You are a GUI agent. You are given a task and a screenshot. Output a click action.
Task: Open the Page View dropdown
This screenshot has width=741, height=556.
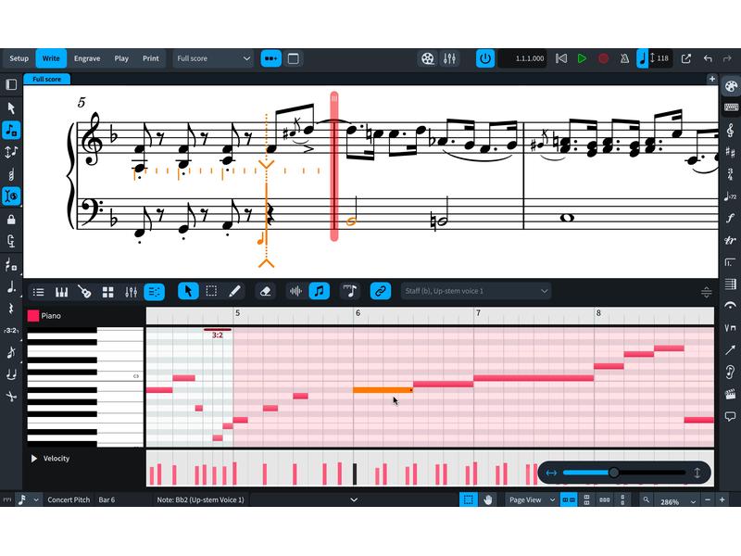tap(532, 499)
